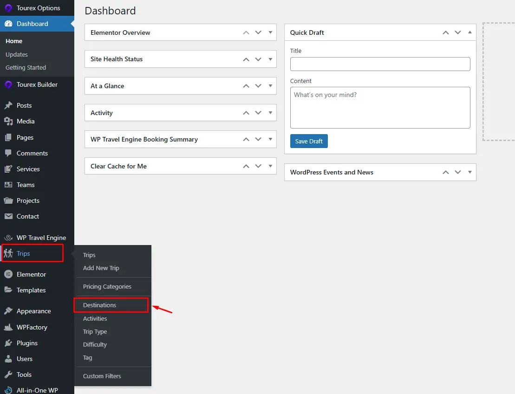The height and width of the screenshot is (394, 515).
Task: Select Add New Trip submenu item
Action: (x=101, y=268)
